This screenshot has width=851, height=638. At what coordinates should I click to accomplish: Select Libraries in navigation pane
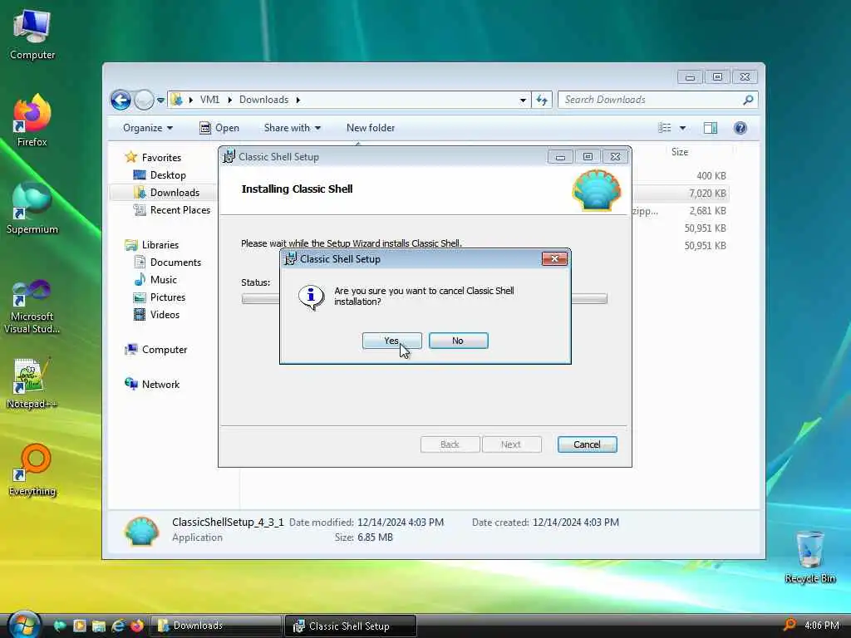coord(152,245)
